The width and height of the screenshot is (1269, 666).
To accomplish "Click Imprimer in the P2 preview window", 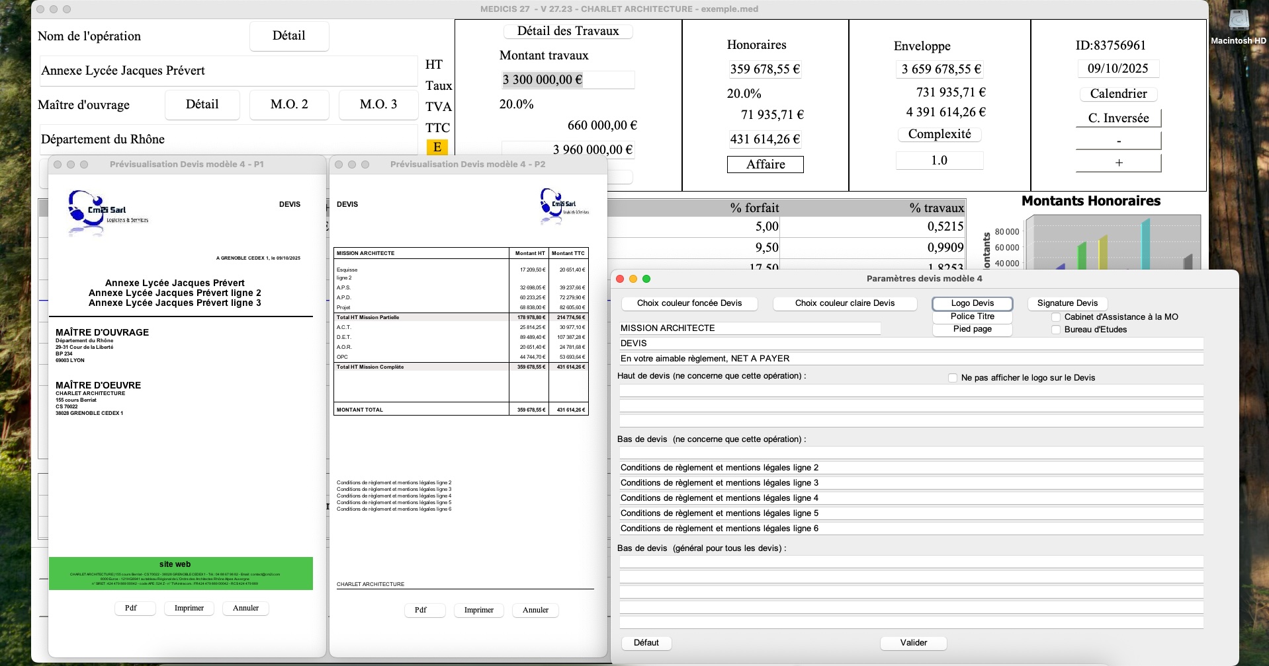I will 479,610.
